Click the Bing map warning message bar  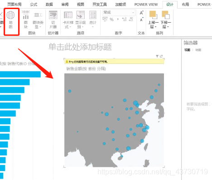(x=114, y=62)
